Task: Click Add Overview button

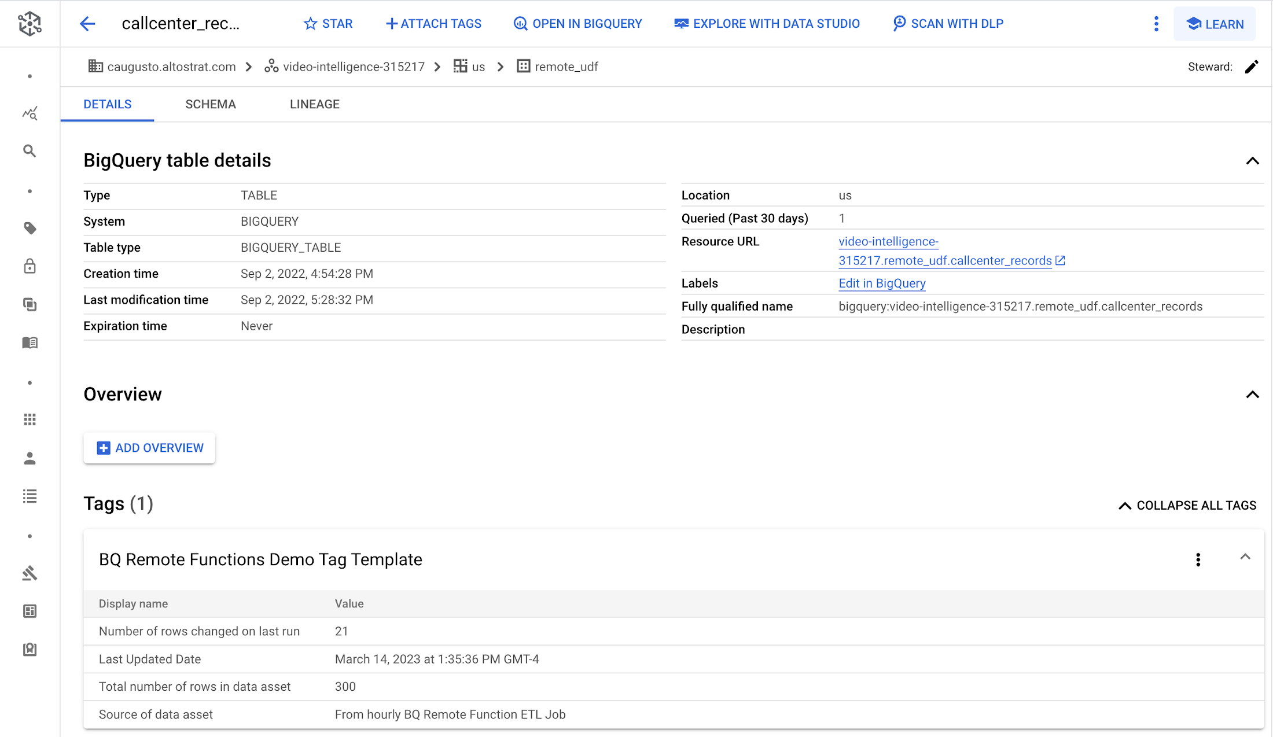Action: (x=149, y=448)
